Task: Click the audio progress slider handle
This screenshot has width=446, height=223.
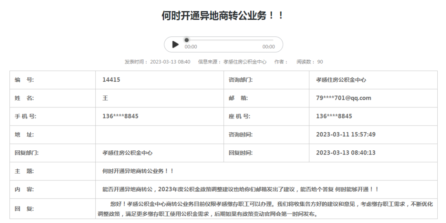Action: tap(187, 40)
